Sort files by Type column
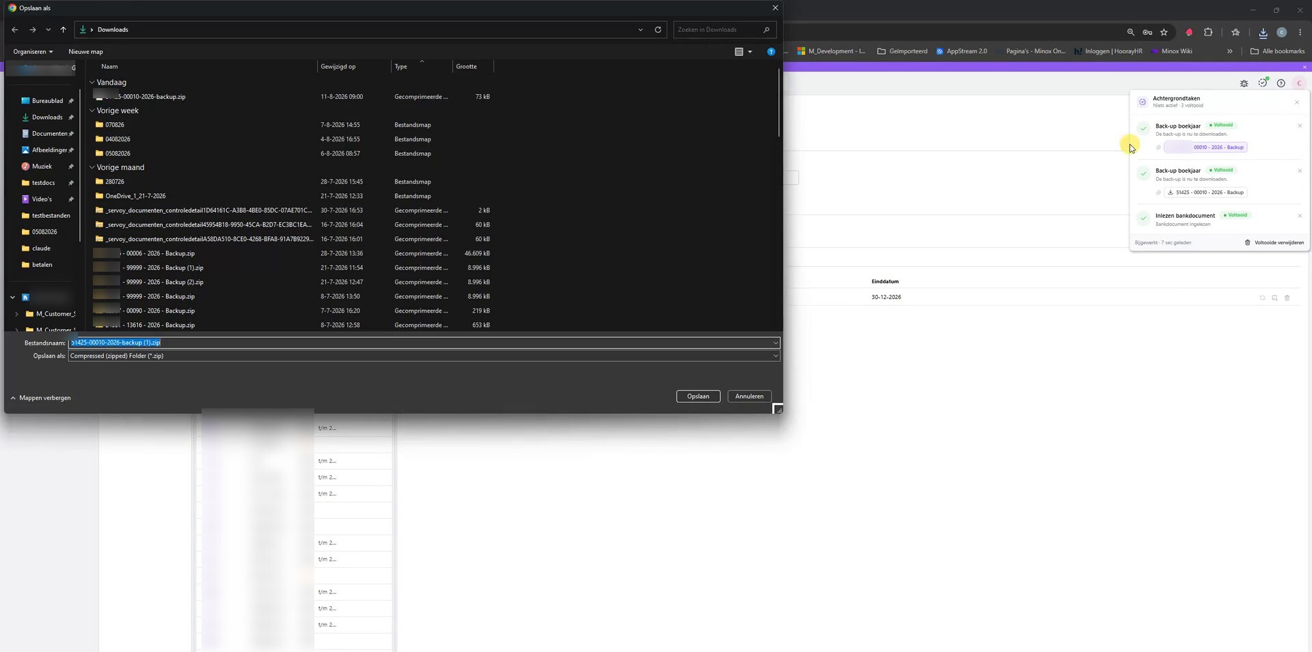The height and width of the screenshot is (652, 1312). [x=401, y=67]
